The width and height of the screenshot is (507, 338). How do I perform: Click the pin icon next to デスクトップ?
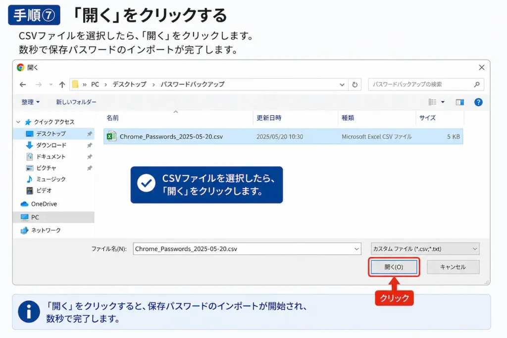click(x=90, y=134)
